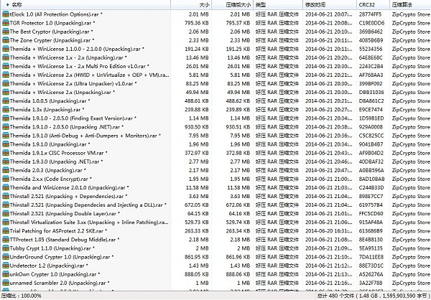Click the archive icon of The Zone Crypter
The height and width of the screenshot is (300, 431).
click(x=6, y=40)
